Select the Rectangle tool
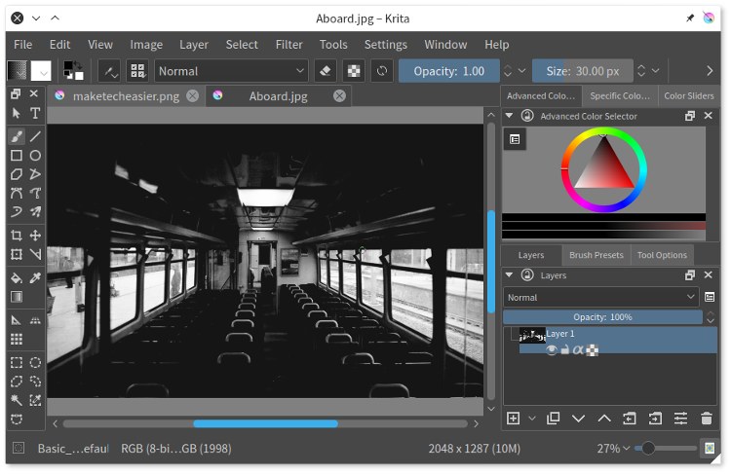 click(17, 156)
